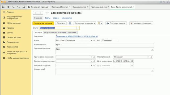
Task: Open Favorites star in top toolbar
Action: (8, 7)
